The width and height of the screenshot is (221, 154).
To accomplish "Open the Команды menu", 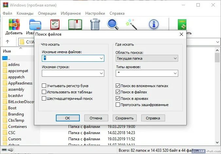I will (x=25, y=13).
